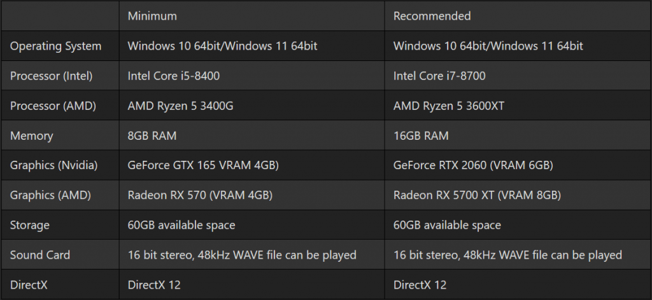Click the GeForce RTX 2060 cell
652x300 pixels.
click(473, 165)
